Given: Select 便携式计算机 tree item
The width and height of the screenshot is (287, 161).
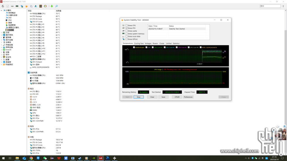Looking at the screenshot, I should click(13, 27).
